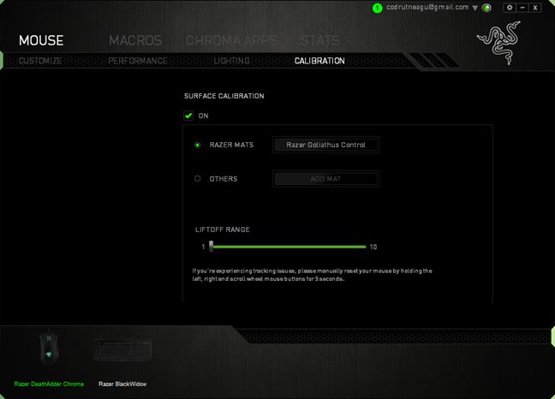Viewport: 555px width, 399px height.
Task: Open the settings gear icon
Action: tap(510, 8)
